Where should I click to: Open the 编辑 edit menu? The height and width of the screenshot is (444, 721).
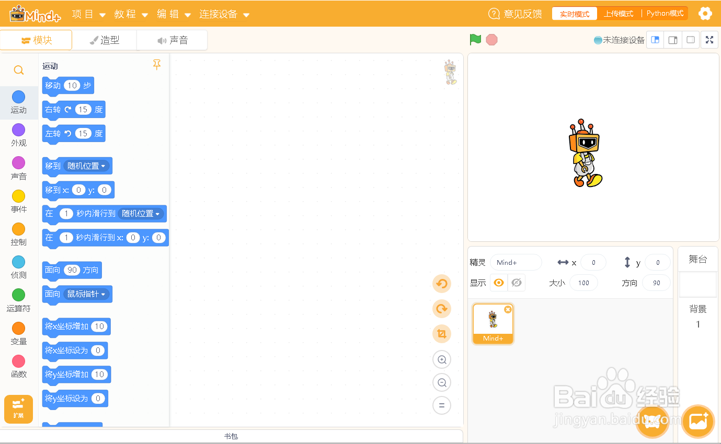click(174, 14)
